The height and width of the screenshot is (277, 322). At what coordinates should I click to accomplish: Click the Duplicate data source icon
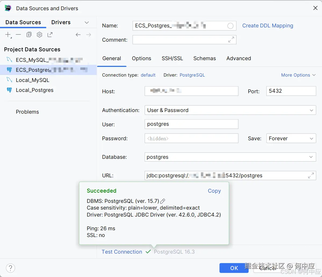tap(29, 35)
